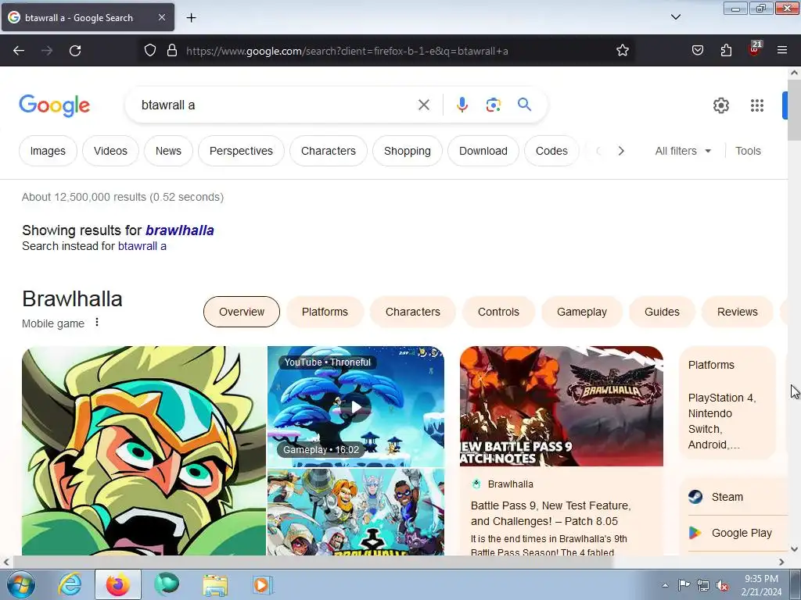List all tabs dropdown arrow
801x600 pixels.
click(675, 17)
